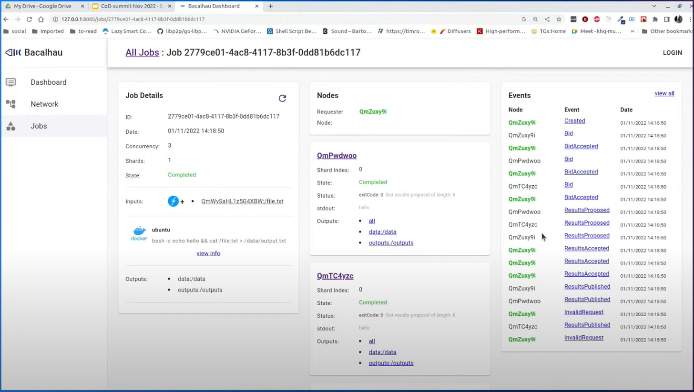Open the TGx:Home bookmark

coord(548,31)
